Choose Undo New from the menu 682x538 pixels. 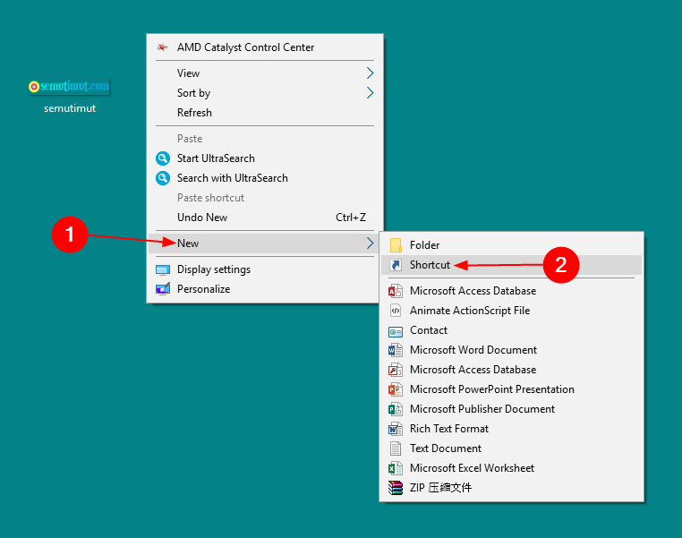point(265,218)
